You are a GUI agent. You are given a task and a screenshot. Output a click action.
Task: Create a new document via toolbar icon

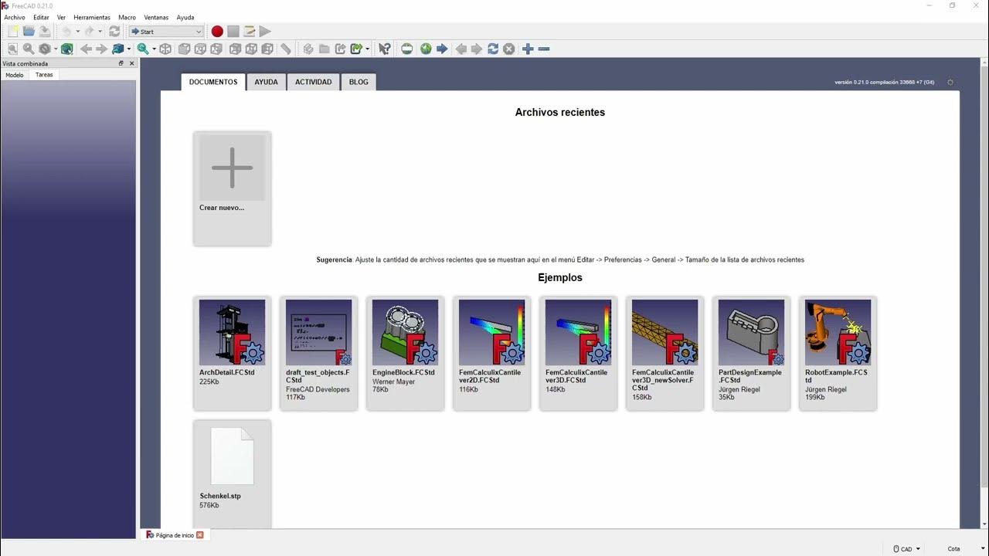[x=13, y=32]
